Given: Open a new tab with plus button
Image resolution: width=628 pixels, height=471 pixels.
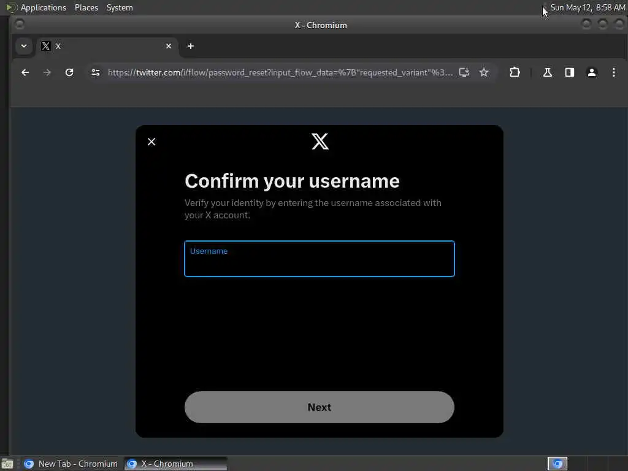Looking at the screenshot, I should click(x=191, y=46).
